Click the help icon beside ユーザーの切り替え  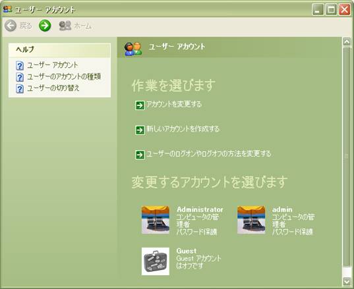20,89
